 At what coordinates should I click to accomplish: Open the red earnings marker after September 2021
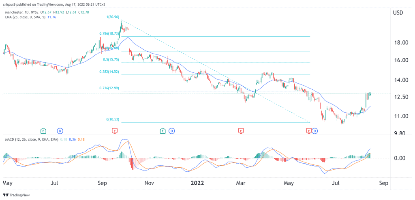[x=115, y=131]
